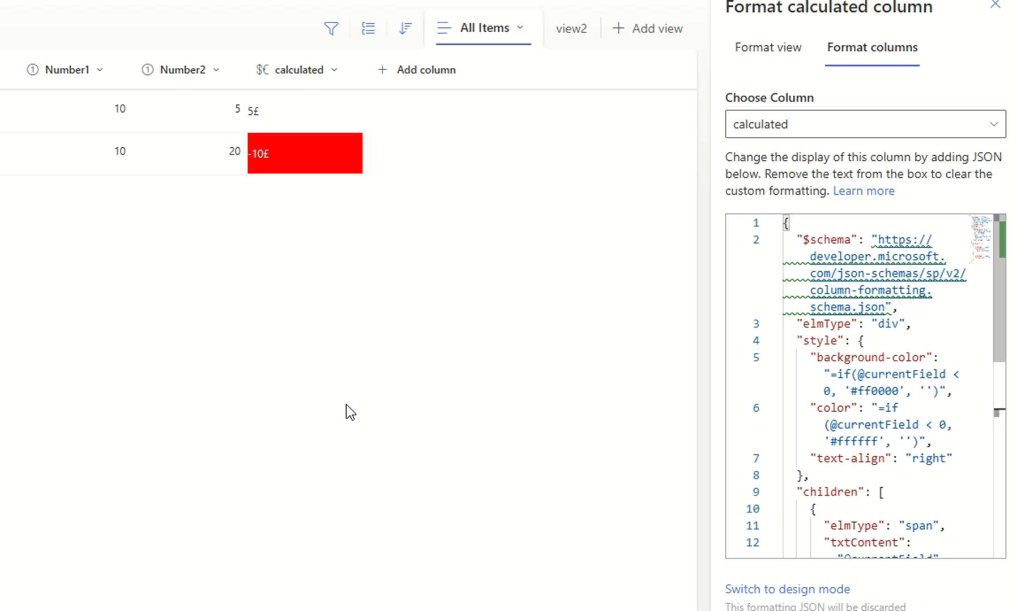Click the Add column button
The image size is (1017, 611).
(x=417, y=70)
